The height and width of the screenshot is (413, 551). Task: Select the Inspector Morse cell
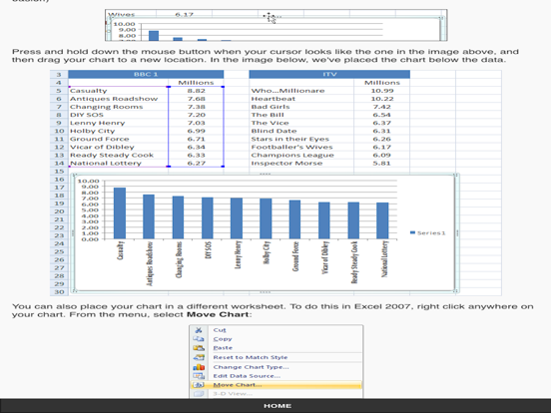click(x=301, y=164)
